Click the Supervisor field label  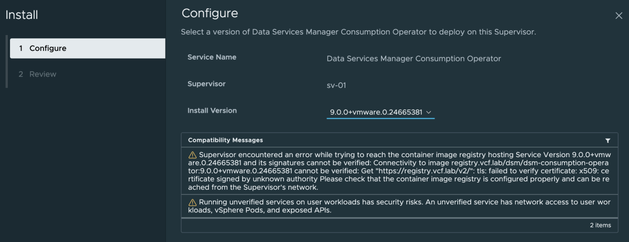coord(207,84)
